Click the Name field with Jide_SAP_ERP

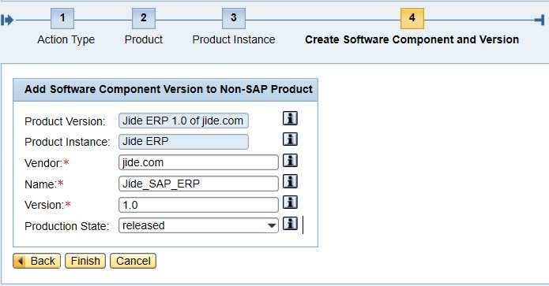[198, 184]
